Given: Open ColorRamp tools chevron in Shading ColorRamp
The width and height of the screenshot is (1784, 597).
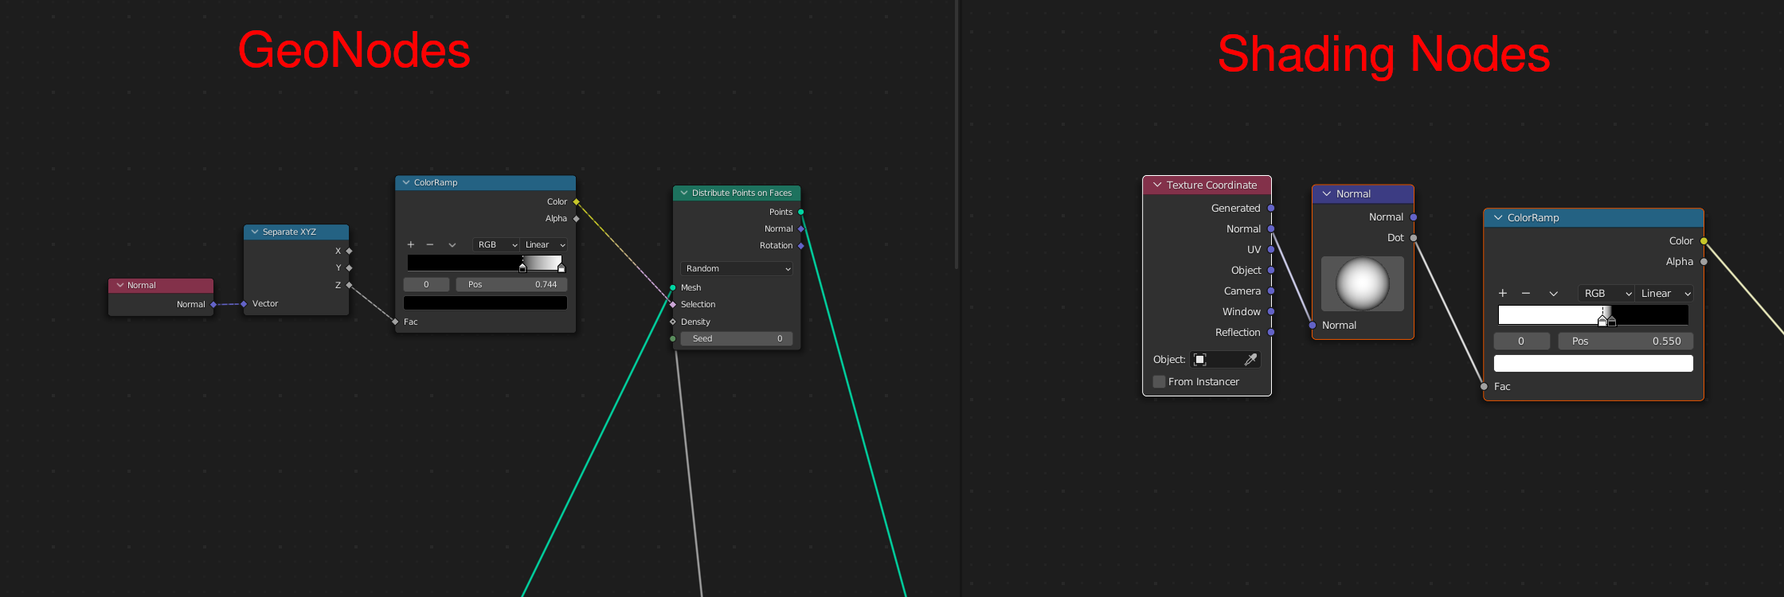Looking at the screenshot, I should point(1553,294).
